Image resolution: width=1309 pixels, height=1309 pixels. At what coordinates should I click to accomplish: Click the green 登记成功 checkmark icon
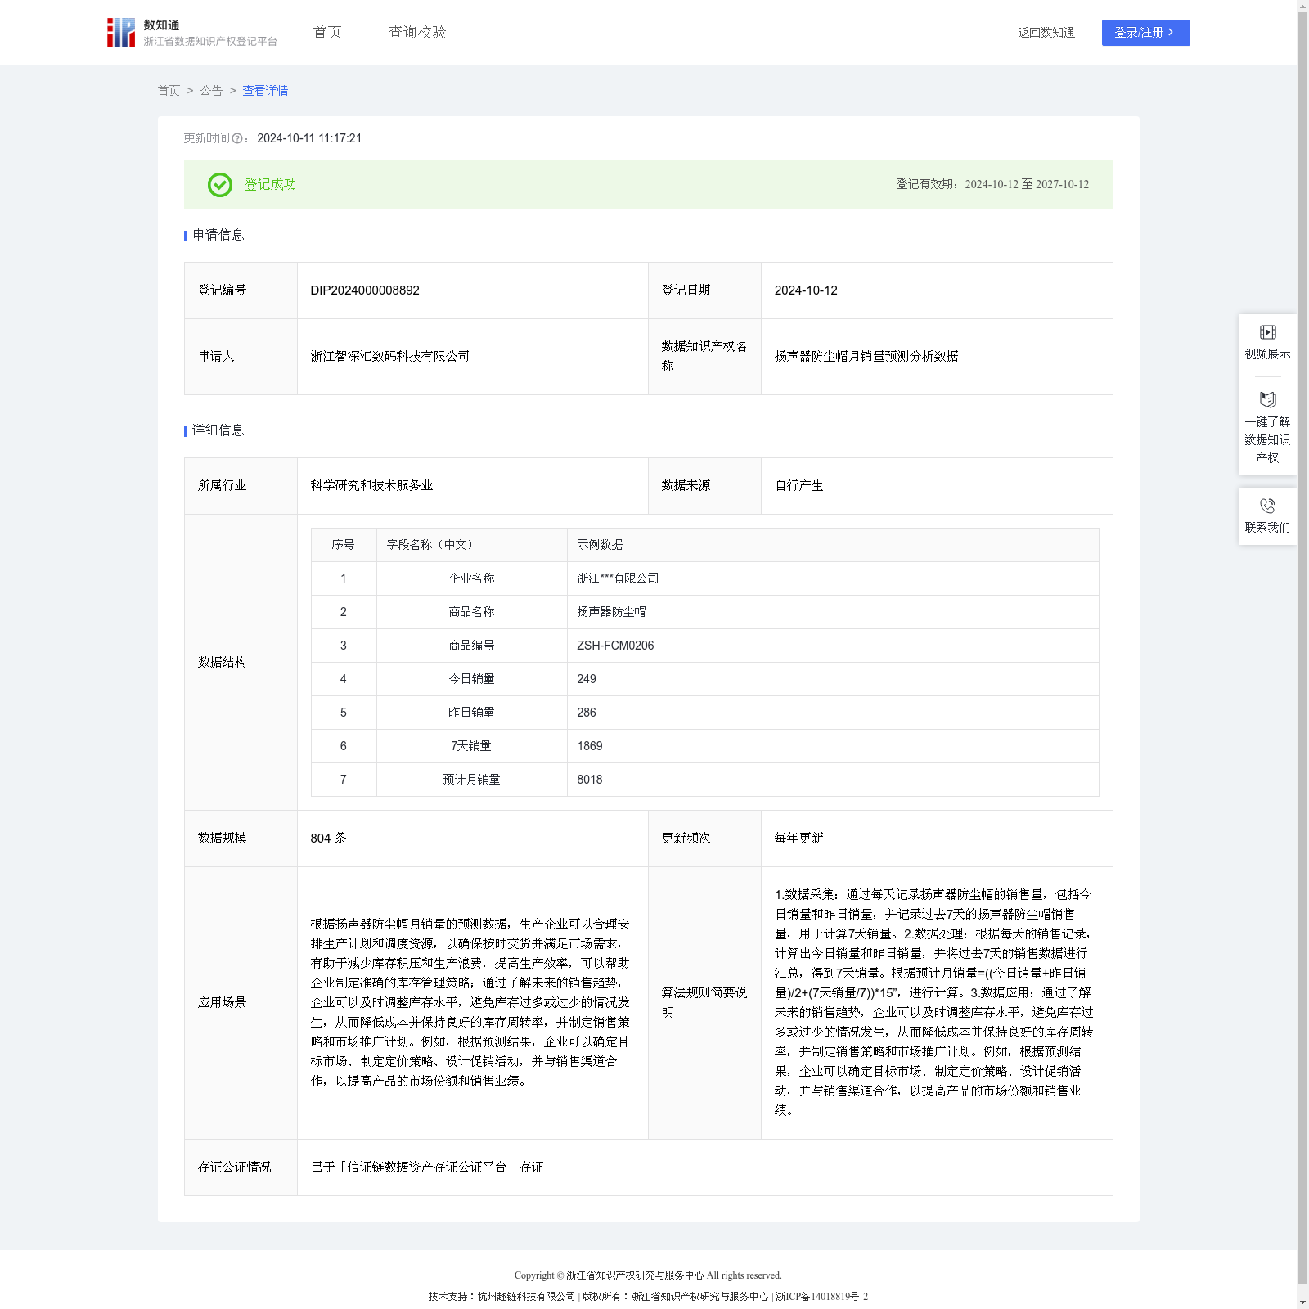pos(219,185)
